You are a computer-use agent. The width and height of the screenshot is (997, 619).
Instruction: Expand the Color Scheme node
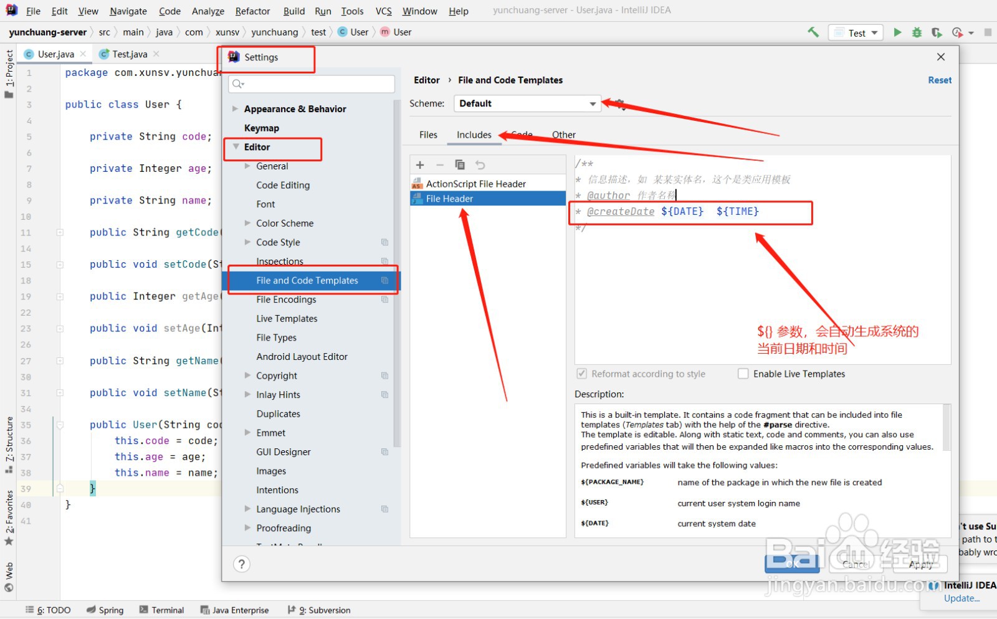247,223
